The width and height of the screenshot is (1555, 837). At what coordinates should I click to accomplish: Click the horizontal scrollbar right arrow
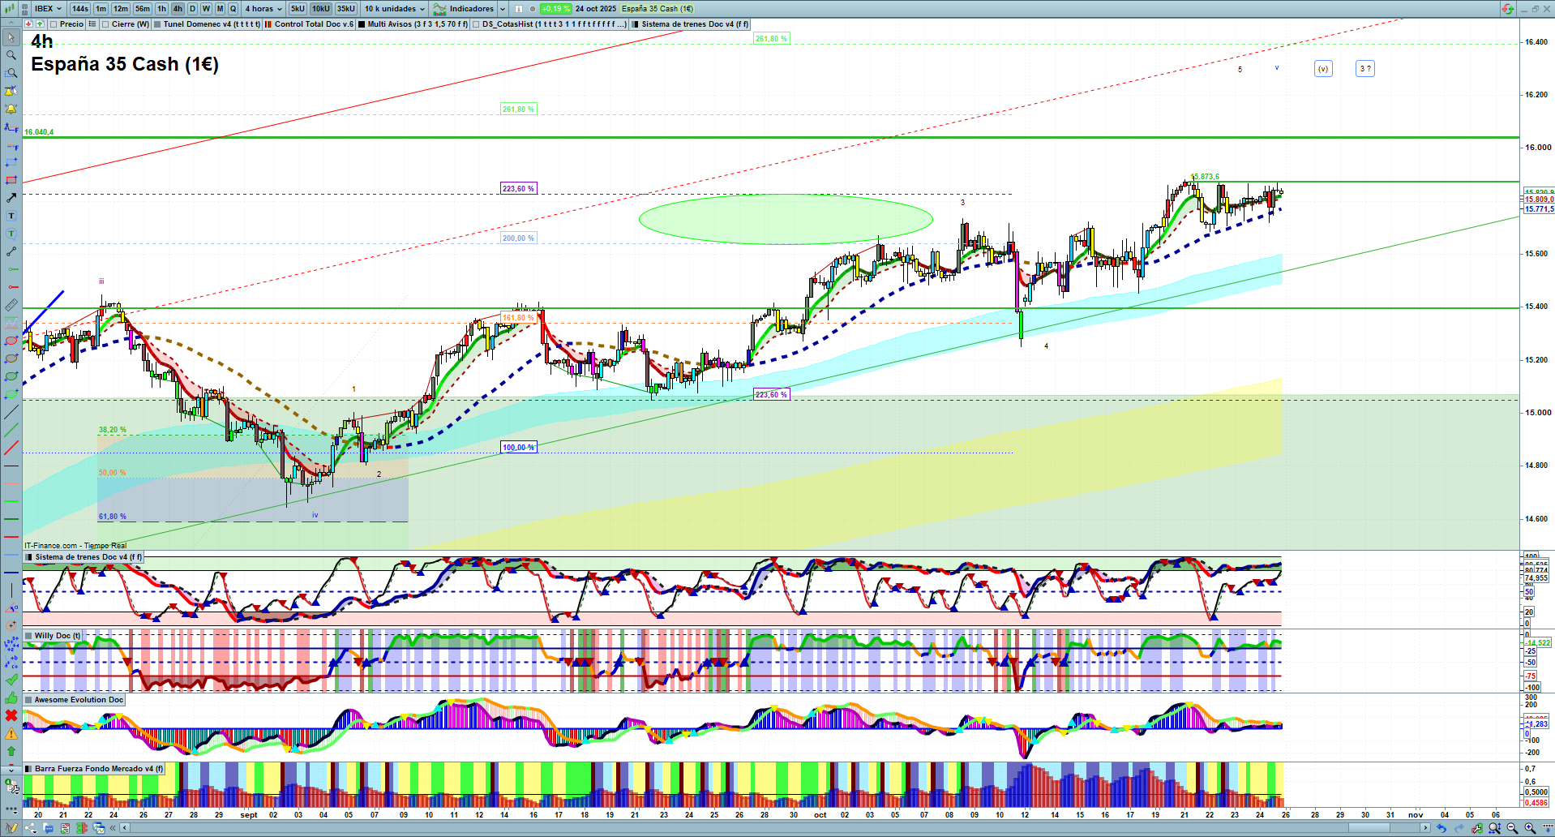point(1426,828)
